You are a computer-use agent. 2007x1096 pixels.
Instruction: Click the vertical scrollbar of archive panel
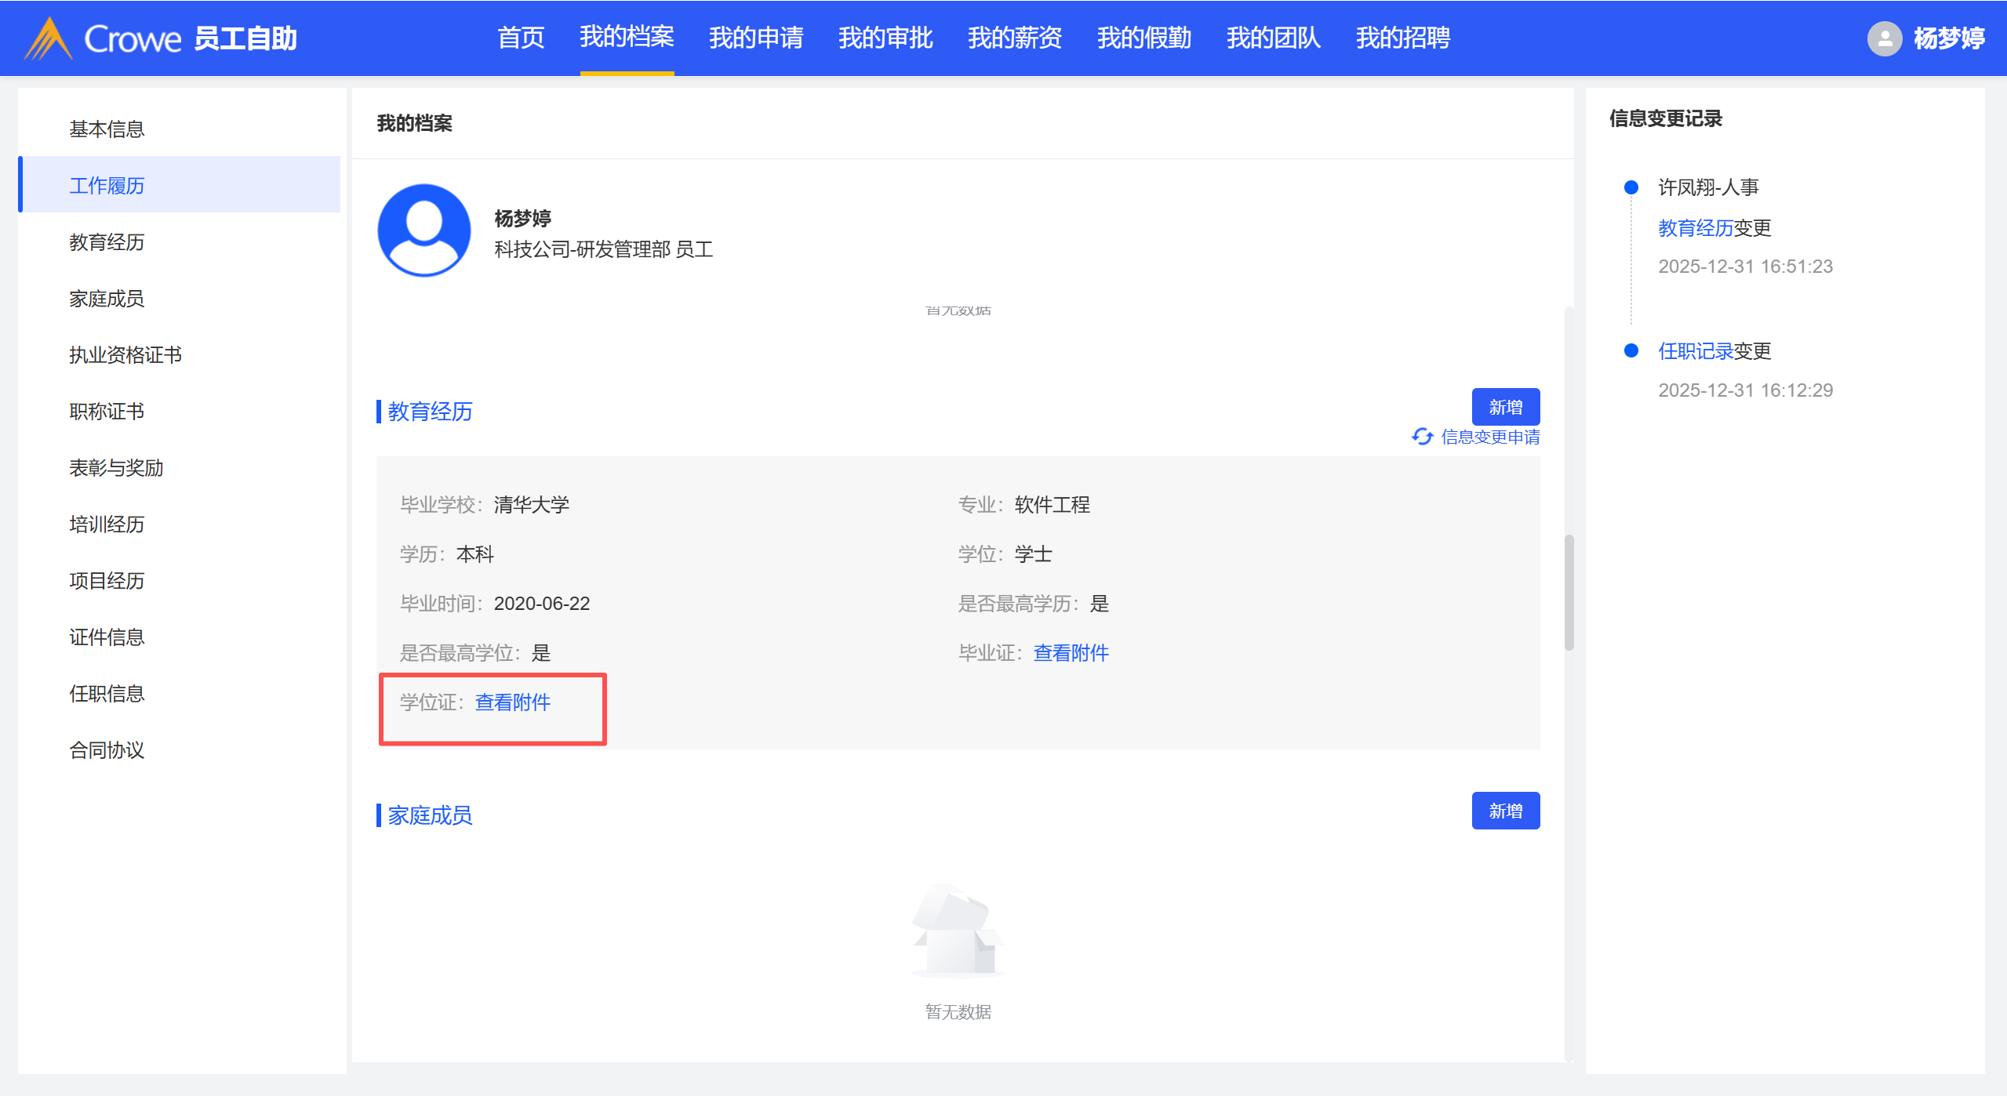pos(1569,592)
